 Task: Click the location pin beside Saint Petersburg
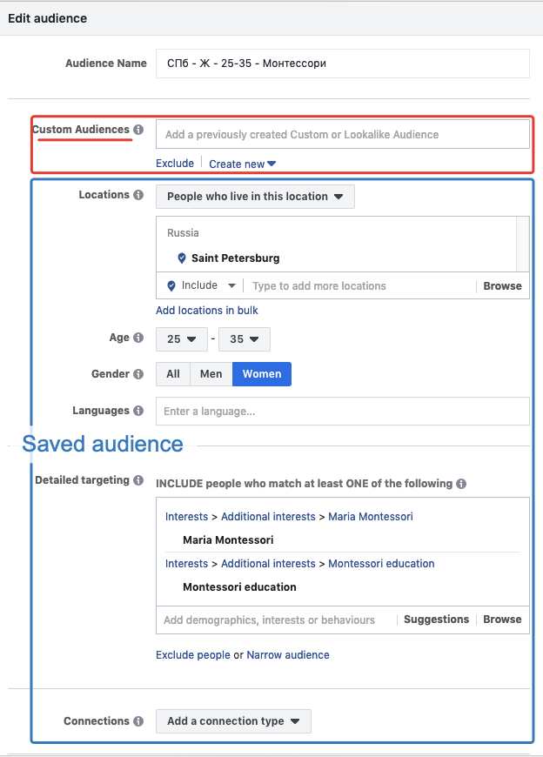tap(182, 258)
